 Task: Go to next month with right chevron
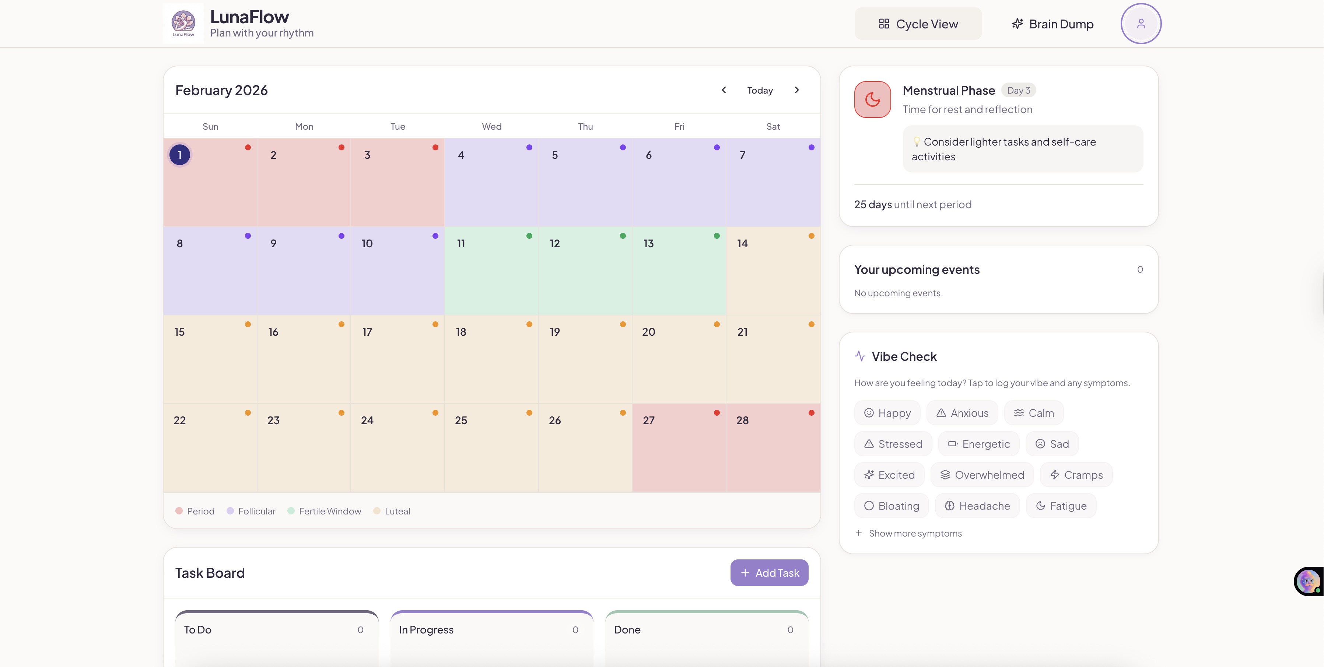[x=797, y=90]
